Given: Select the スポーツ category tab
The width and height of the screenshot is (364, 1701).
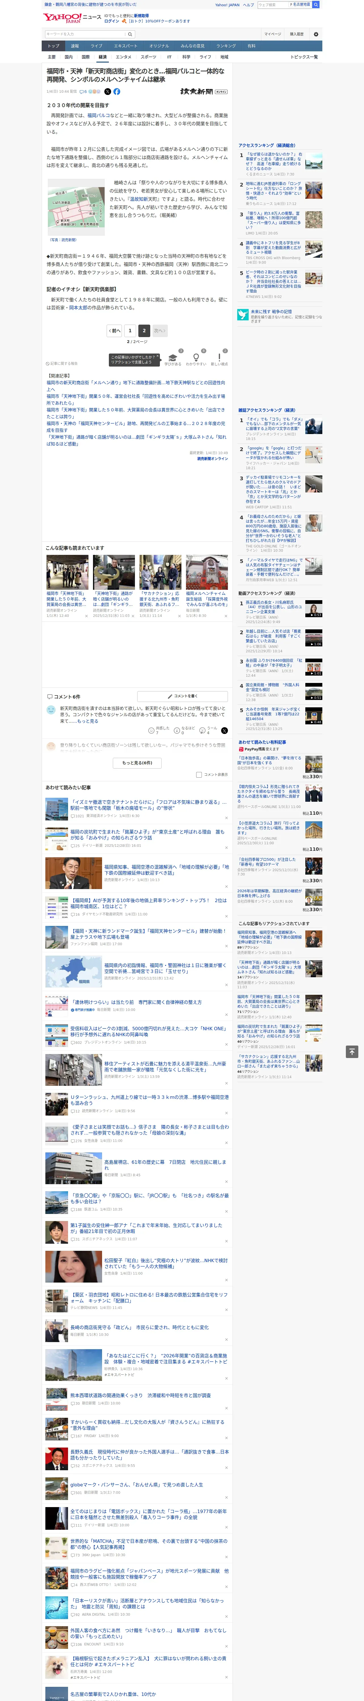Looking at the screenshot, I should [149, 57].
